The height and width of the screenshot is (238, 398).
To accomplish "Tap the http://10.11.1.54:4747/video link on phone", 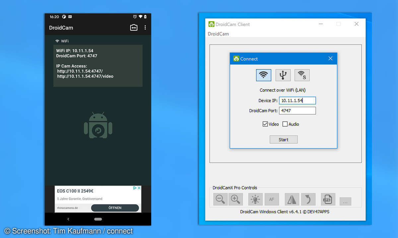I will tap(85, 76).
